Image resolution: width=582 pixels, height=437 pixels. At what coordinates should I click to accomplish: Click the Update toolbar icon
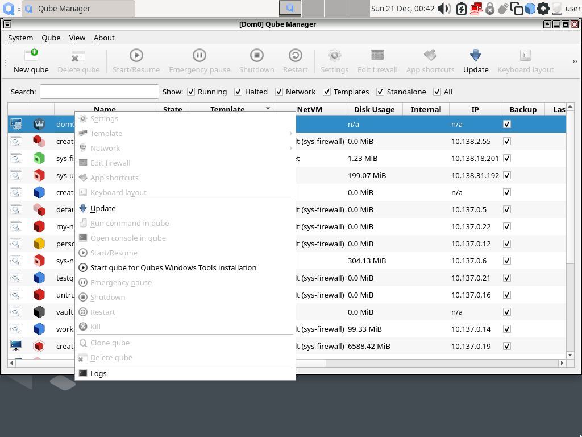click(x=476, y=56)
